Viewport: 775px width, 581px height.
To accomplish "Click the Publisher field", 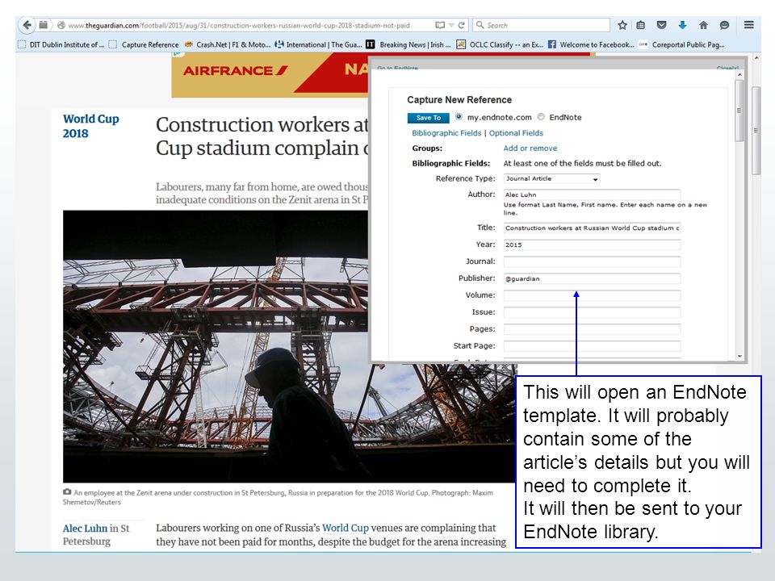I will click(592, 278).
